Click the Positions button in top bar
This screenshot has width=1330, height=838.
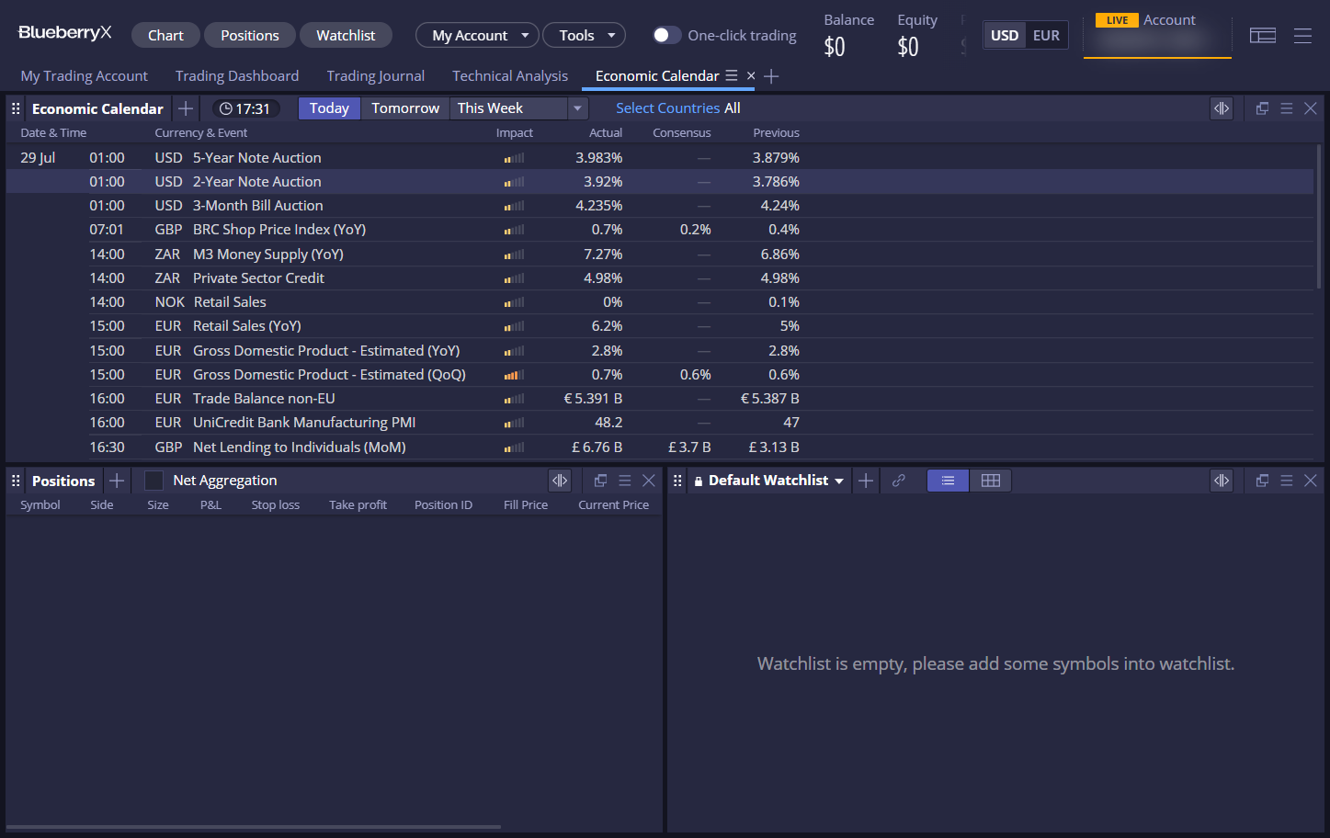(x=250, y=35)
